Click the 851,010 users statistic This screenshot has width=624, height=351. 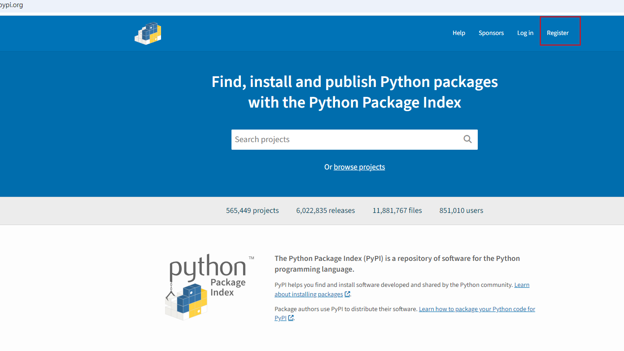pyautogui.click(x=461, y=210)
